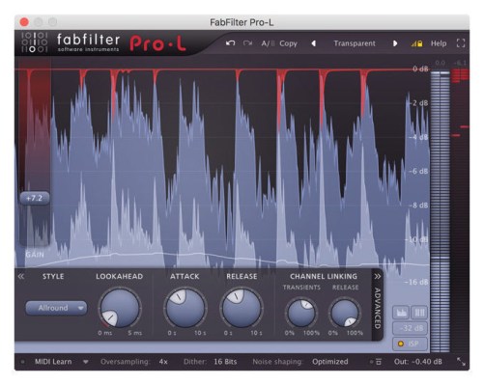Click the output level meter bars

tap(441, 210)
